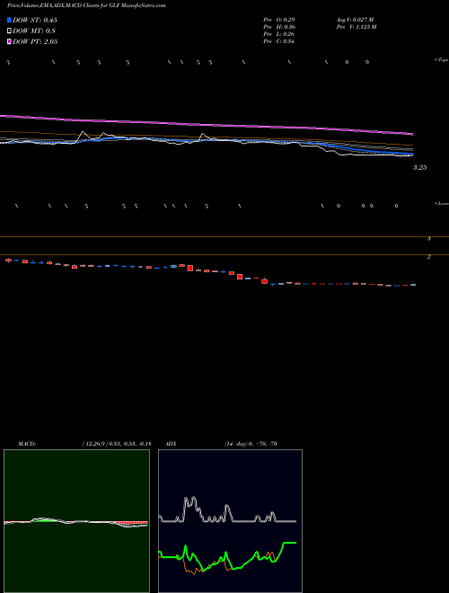The width and height of the screenshot is (449, 593).
Task: Click the 3.25 price label
Action: click(x=420, y=167)
